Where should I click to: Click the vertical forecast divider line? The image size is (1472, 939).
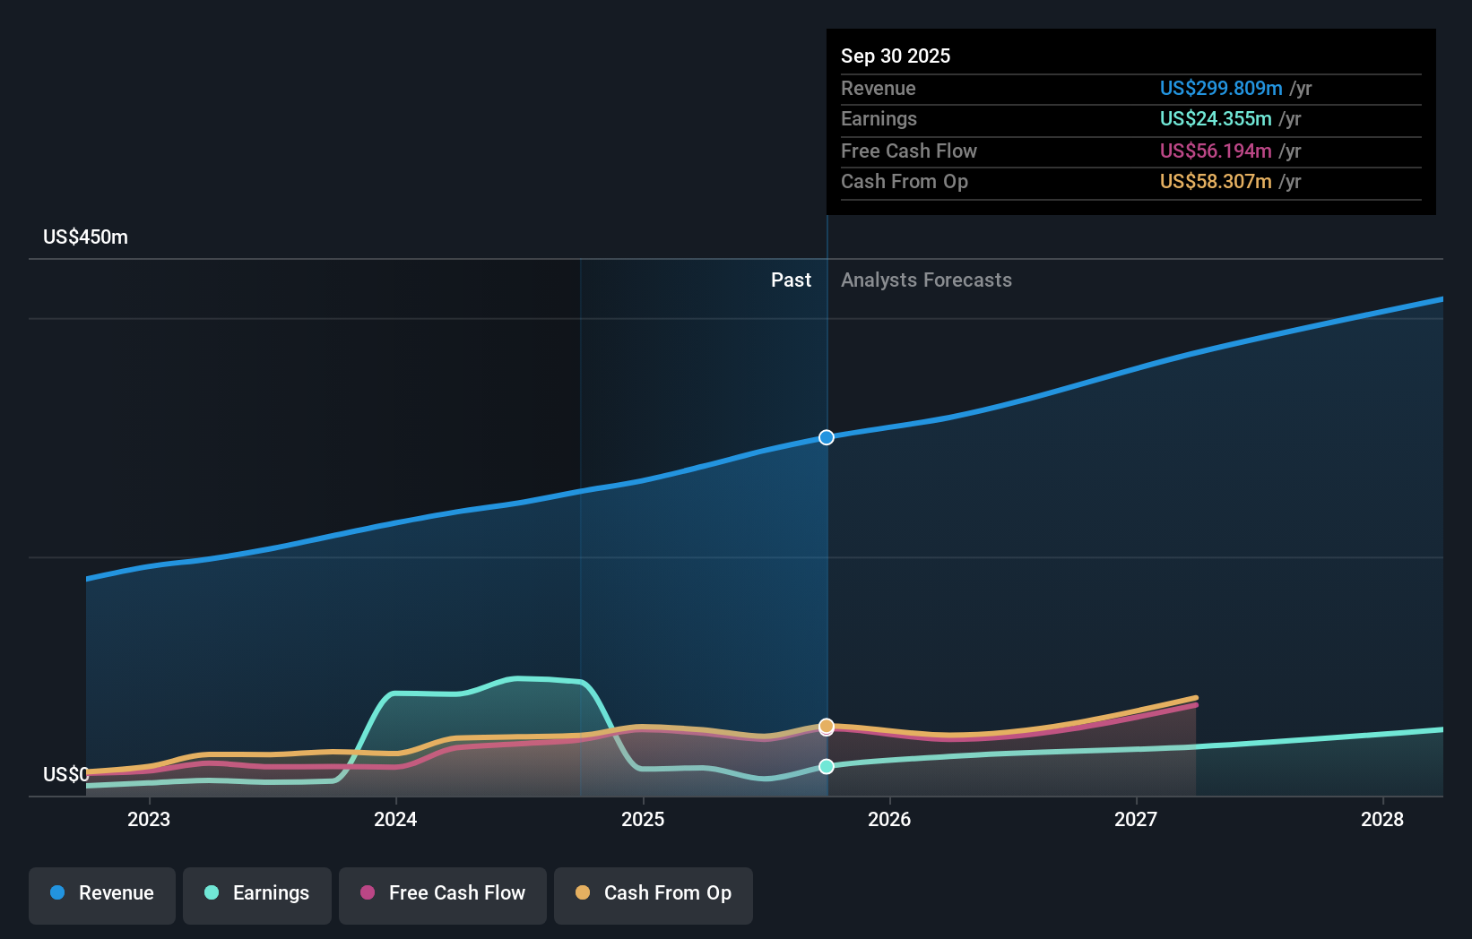pyautogui.click(x=826, y=538)
